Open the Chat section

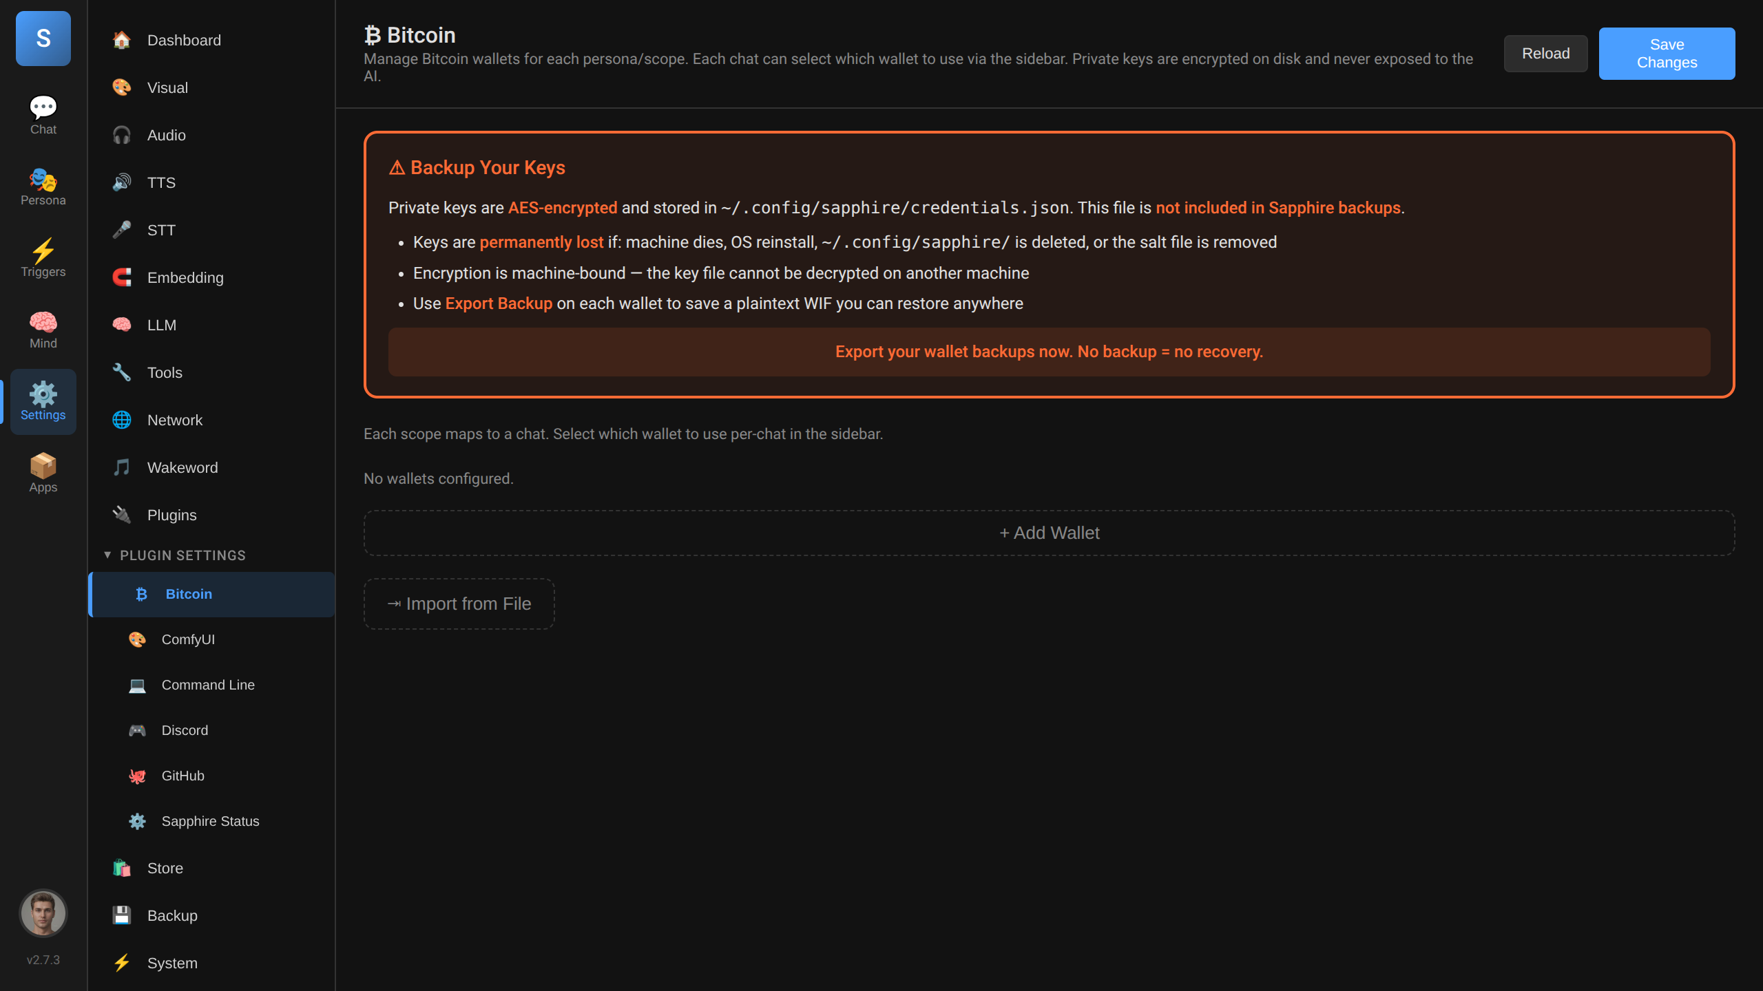pyautogui.click(x=43, y=116)
